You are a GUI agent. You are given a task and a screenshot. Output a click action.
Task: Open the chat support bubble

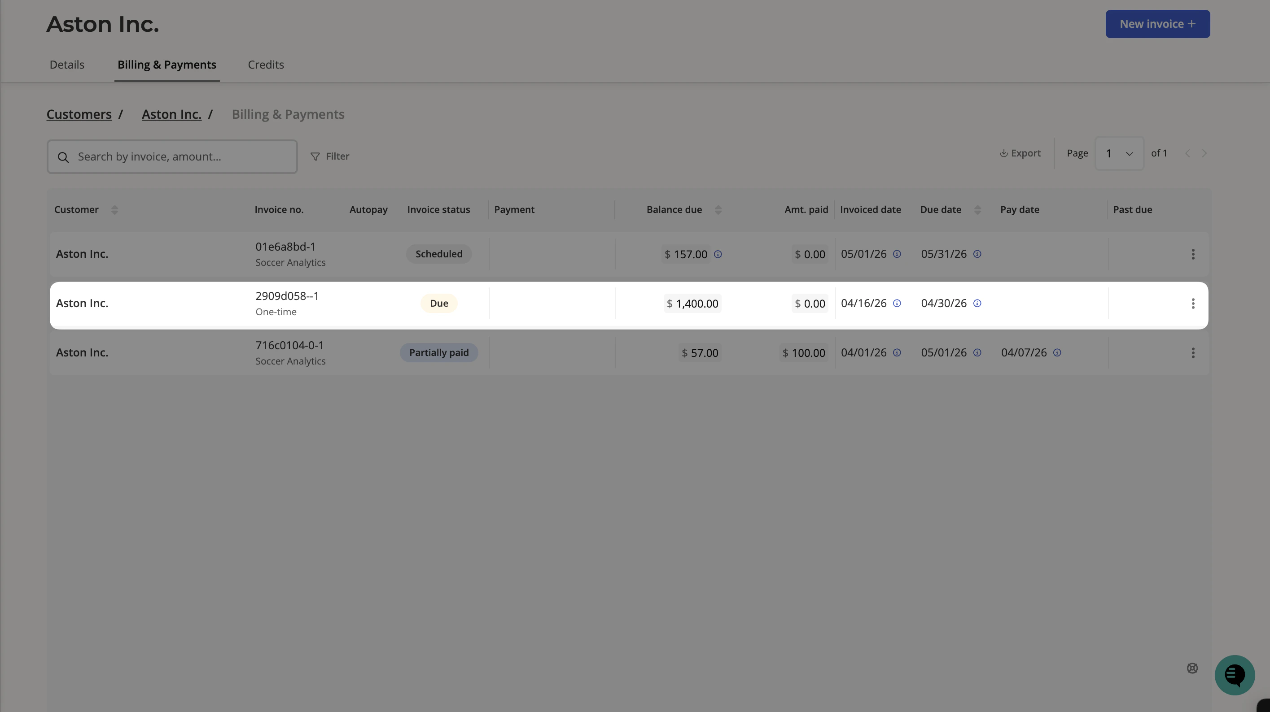point(1234,674)
